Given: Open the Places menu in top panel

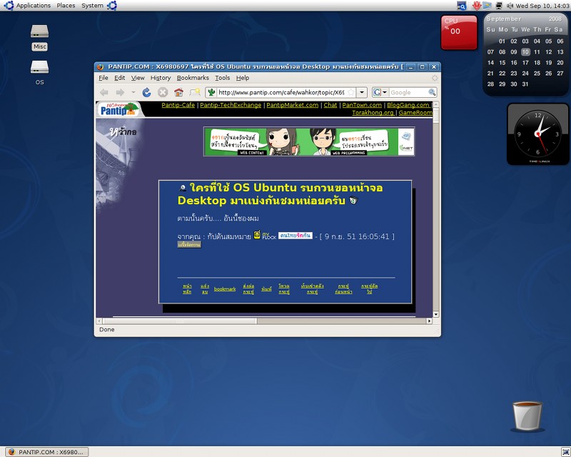Looking at the screenshot, I should pyautogui.click(x=66, y=6).
